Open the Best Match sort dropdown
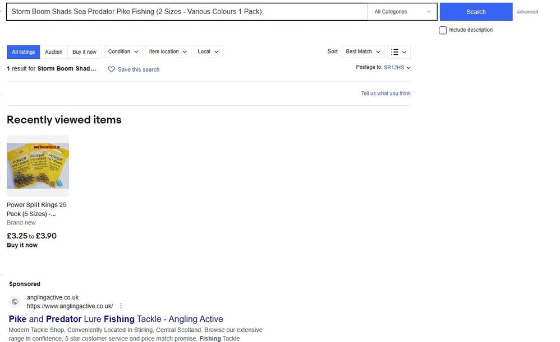The height and width of the screenshot is (342, 560). coord(362,51)
